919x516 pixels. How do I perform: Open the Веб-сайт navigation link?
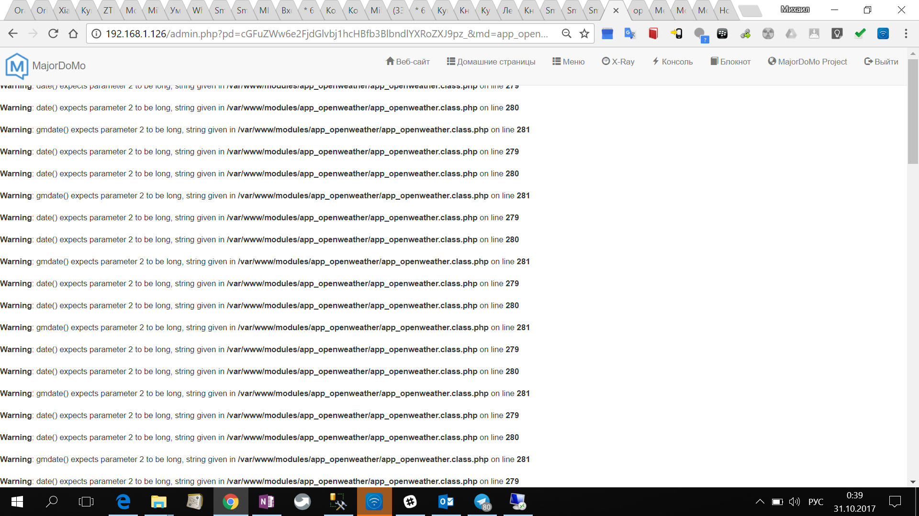click(x=408, y=62)
